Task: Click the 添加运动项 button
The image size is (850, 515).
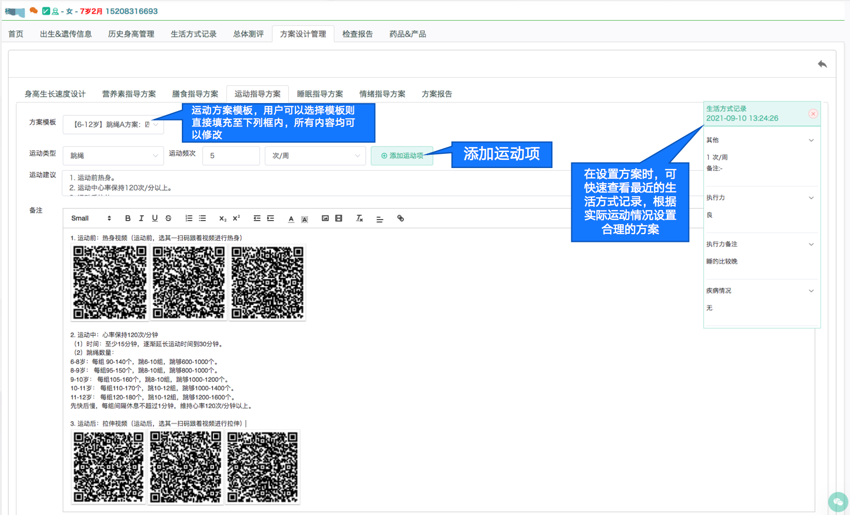Action: [402, 156]
